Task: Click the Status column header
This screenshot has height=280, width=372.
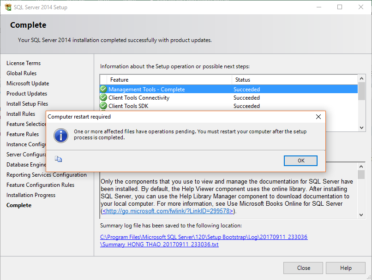Action: pos(294,80)
